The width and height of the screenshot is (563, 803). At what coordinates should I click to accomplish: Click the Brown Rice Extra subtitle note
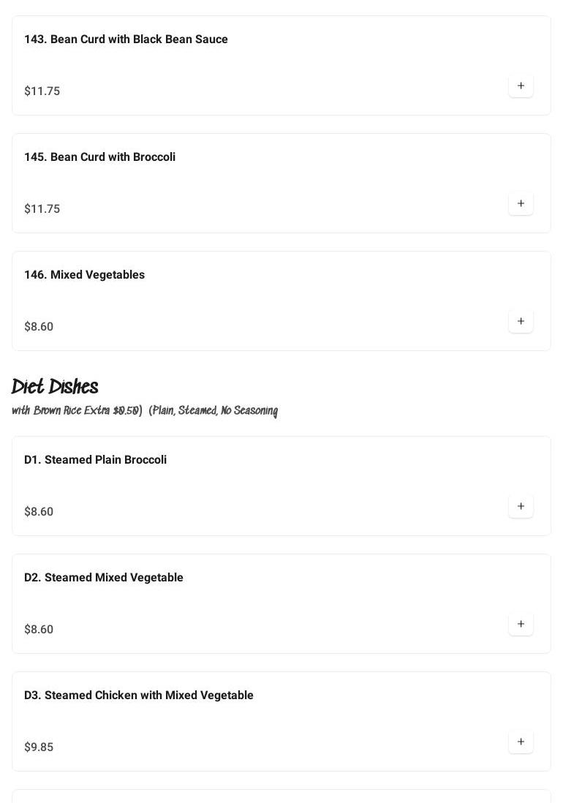(145, 411)
